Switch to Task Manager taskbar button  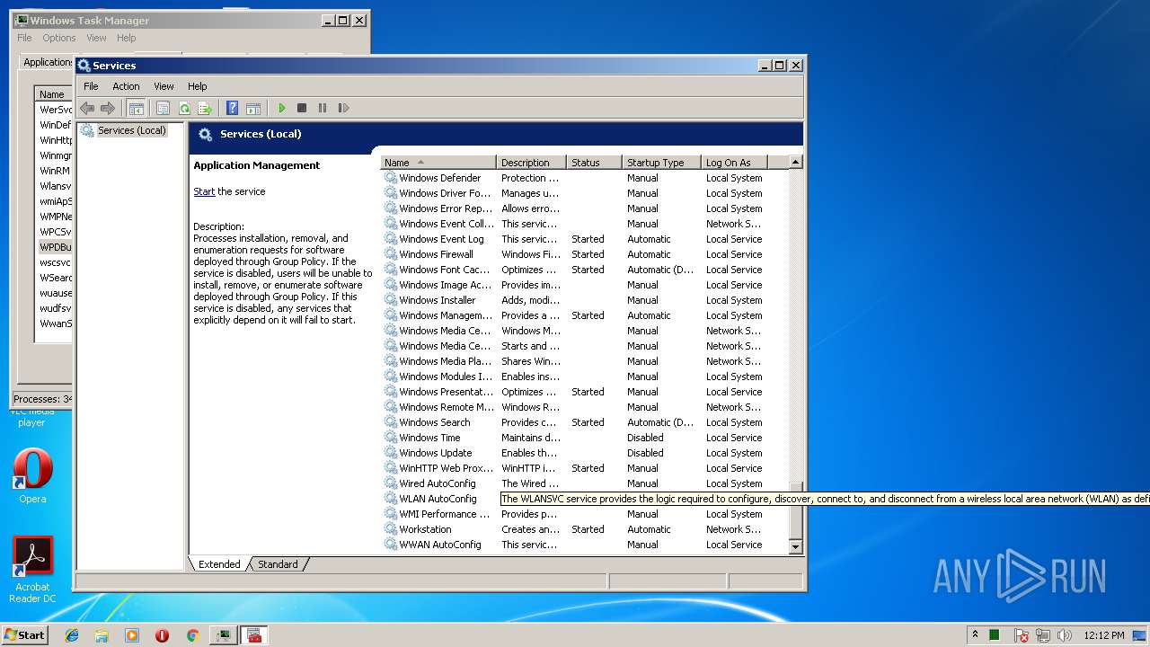click(223, 635)
